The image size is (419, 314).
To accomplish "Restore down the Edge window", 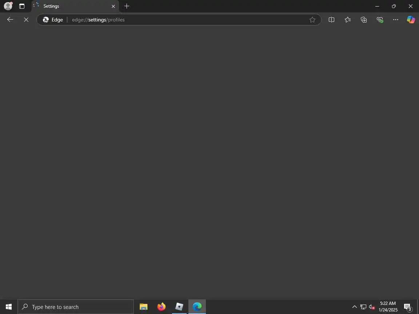I will point(394,6).
